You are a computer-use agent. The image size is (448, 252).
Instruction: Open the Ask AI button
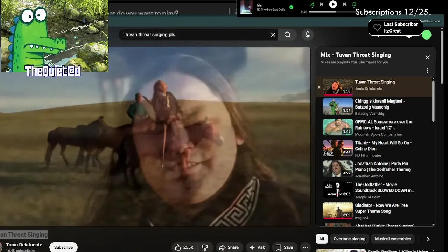pos(257,247)
